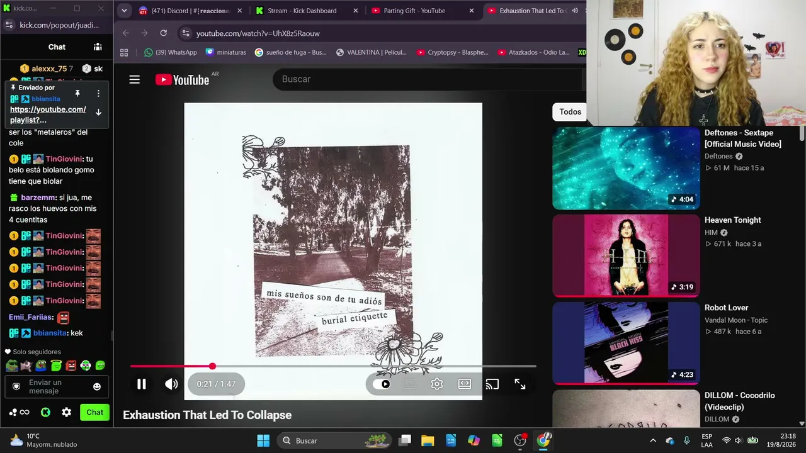Select the Todos filter chip
806x453 pixels.
pyautogui.click(x=570, y=112)
